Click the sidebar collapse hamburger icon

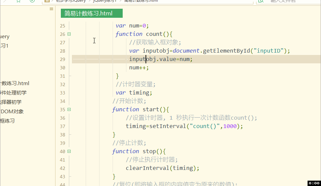click(x=51, y=9)
